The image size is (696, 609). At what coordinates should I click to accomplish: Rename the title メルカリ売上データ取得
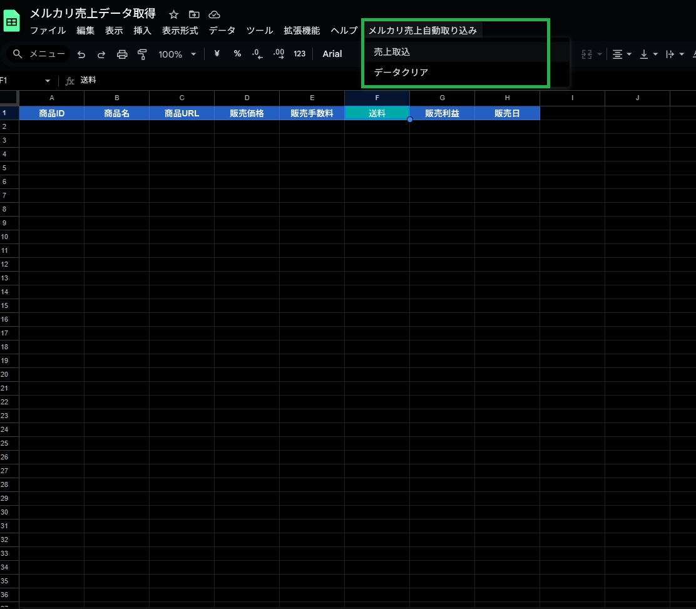click(x=93, y=14)
